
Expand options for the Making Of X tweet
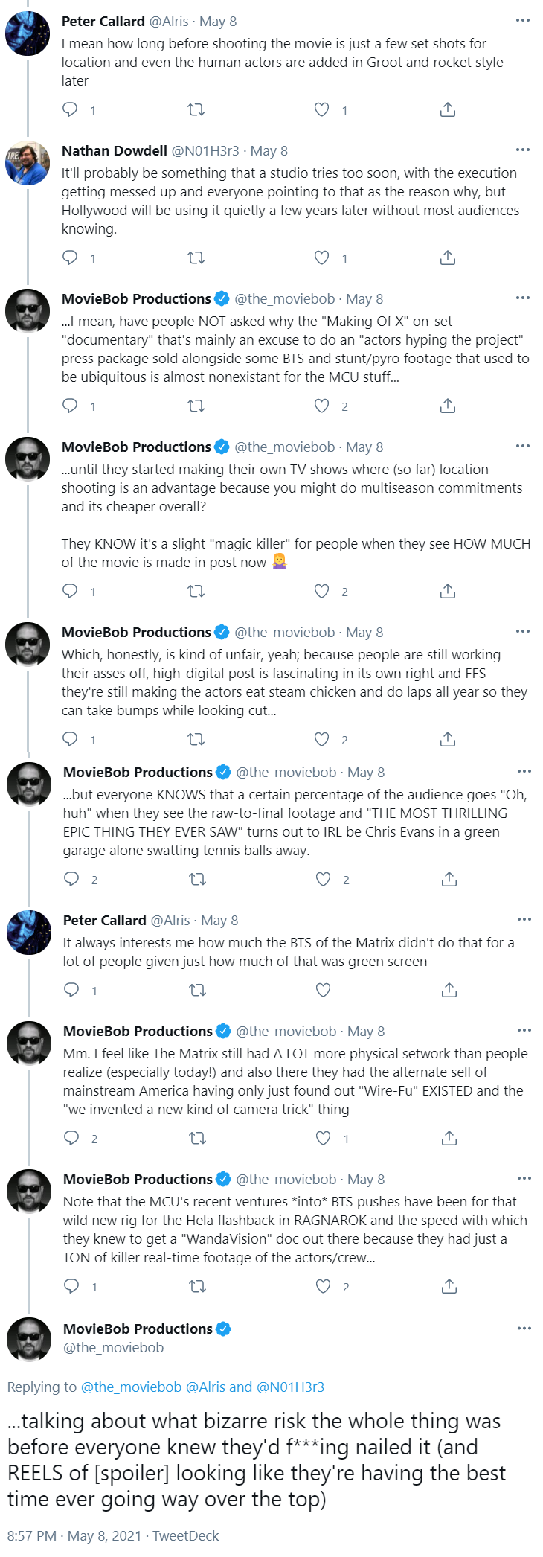coord(523,298)
